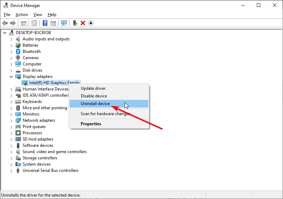Image resolution: width=283 pixels, height=199 pixels.
Task: Expand the Computer category chevron
Action: [x=11, y=64]
